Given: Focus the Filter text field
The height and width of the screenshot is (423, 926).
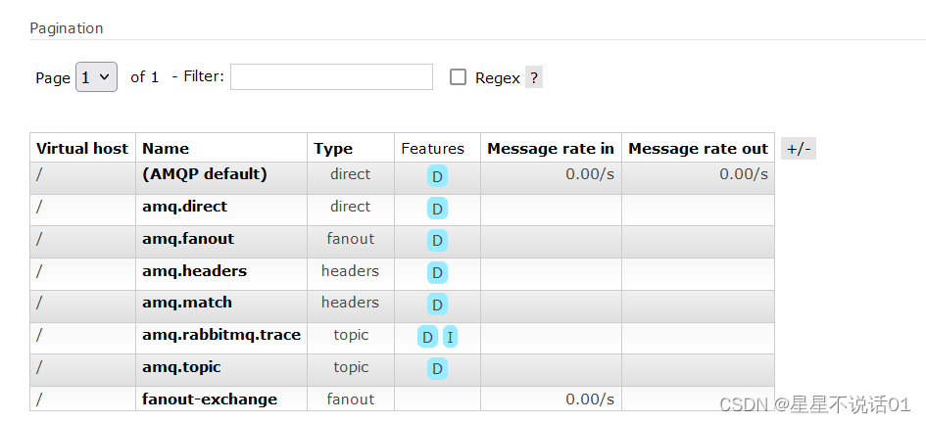Looking at the screenshot, I should coord(331,77).
